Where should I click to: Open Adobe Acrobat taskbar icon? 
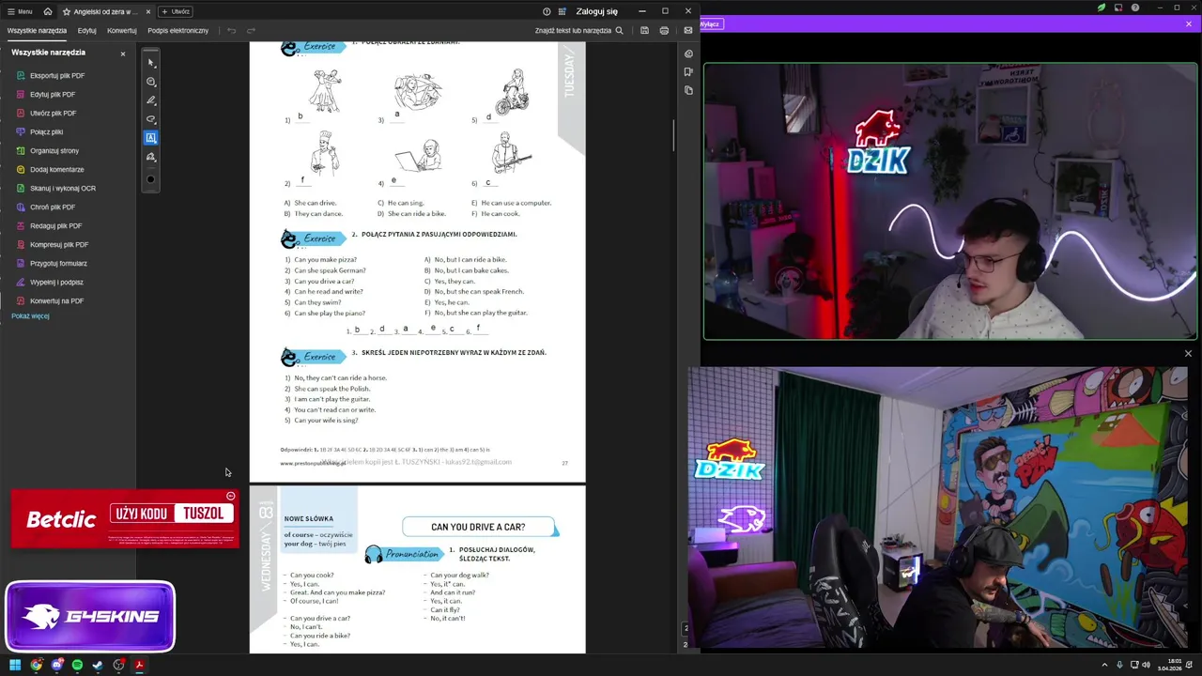[139, 665]
